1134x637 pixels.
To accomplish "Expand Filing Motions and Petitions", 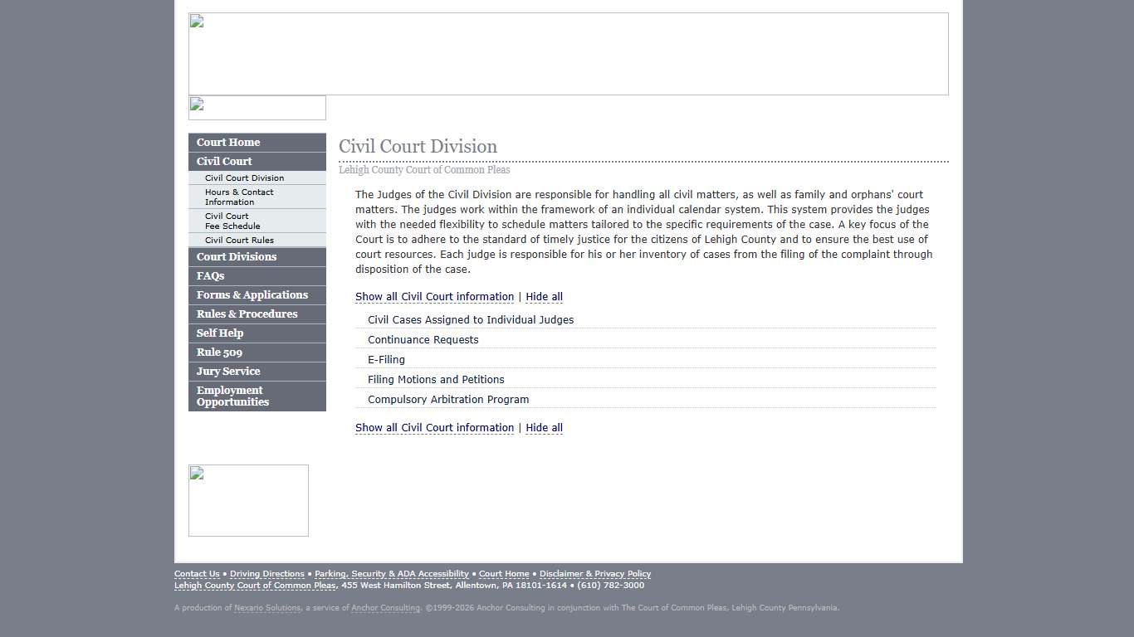I will click(435, 379).
